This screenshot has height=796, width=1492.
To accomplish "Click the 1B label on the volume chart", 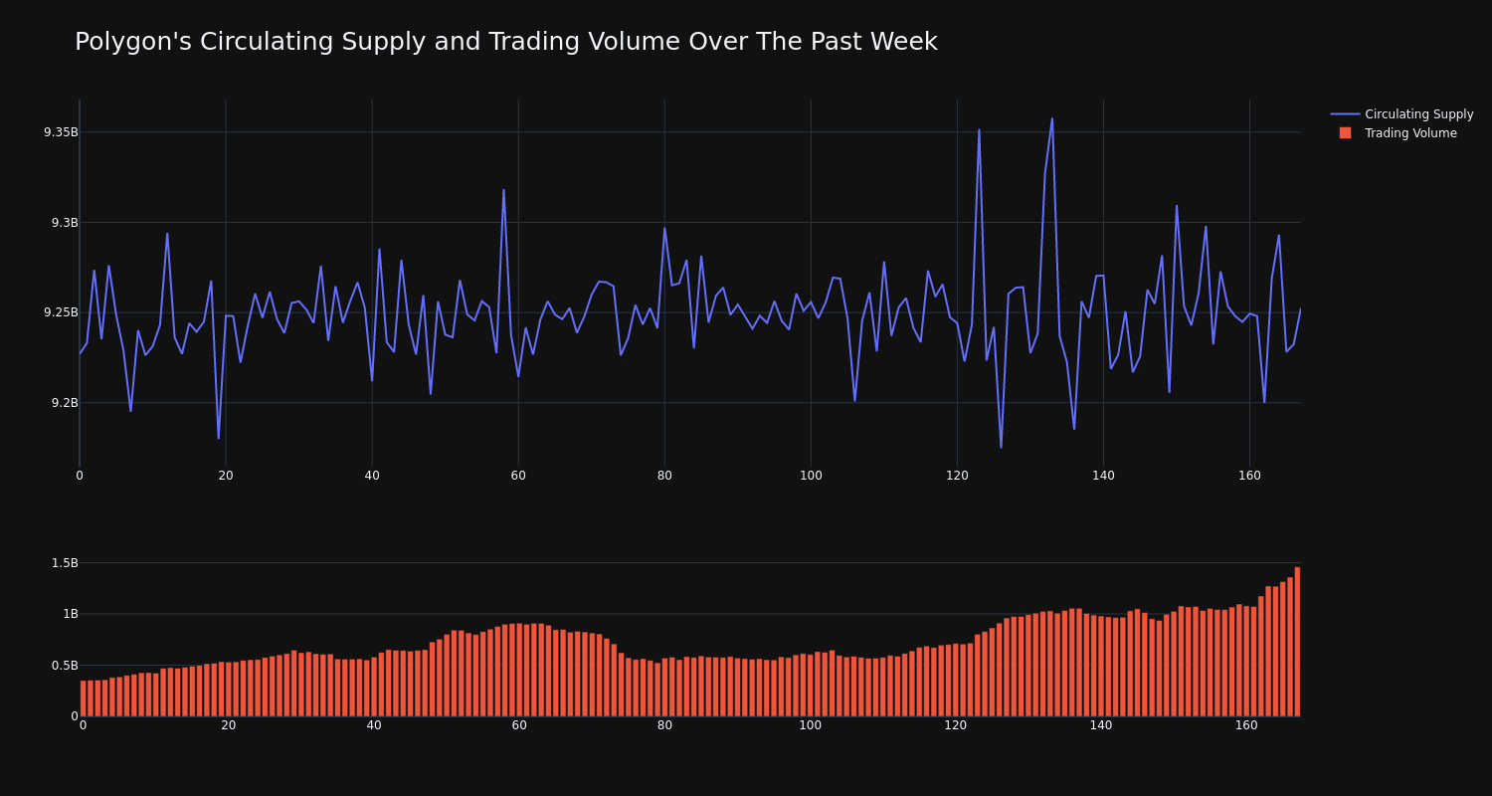I will point(71,614).
